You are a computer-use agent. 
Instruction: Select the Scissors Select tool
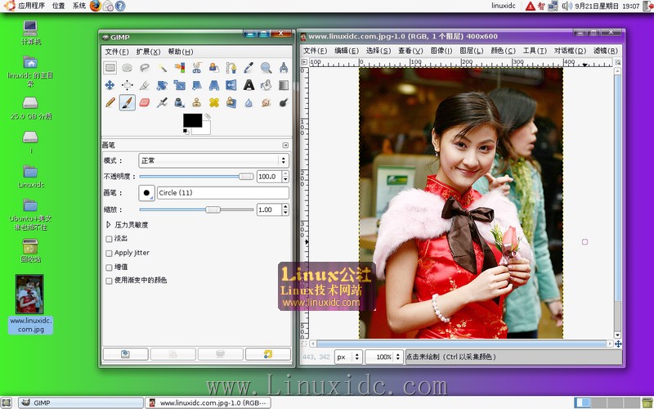pos(197,68)
